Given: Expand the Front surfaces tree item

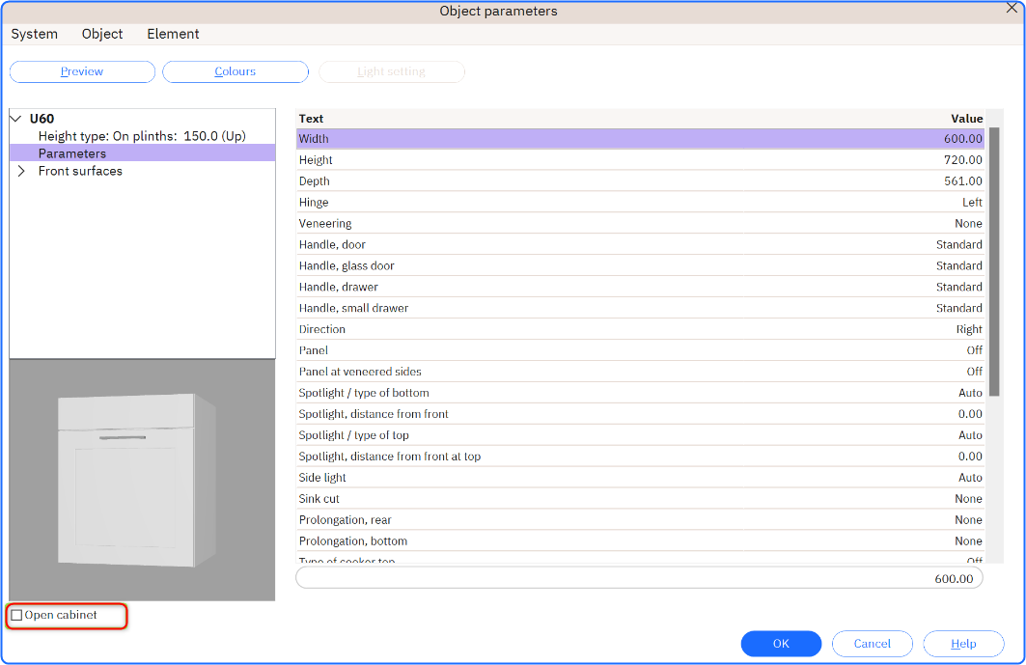Looking at the screenshot, I should (x=21, y=171).
